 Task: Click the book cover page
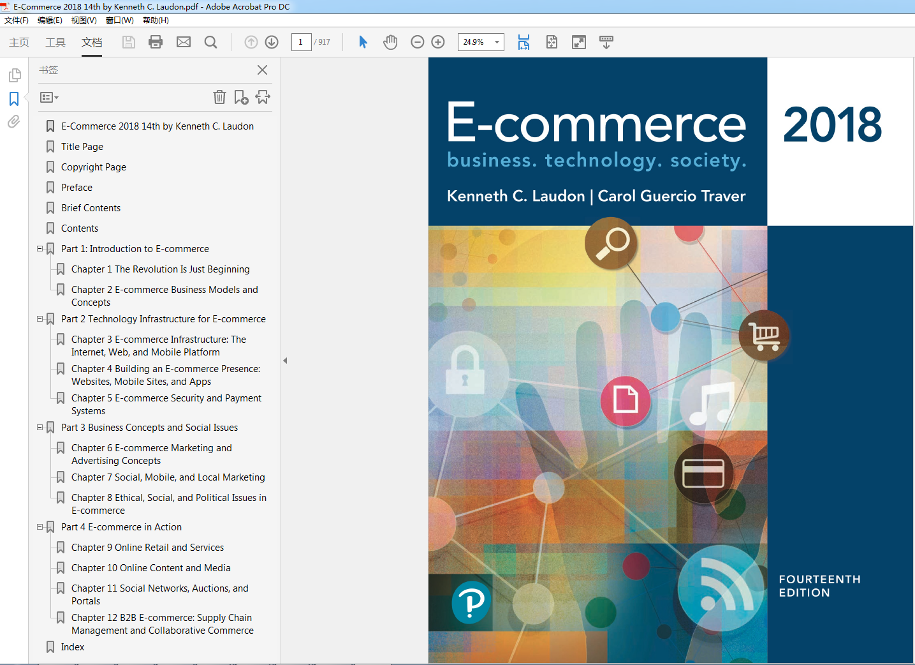pos(671,361)
